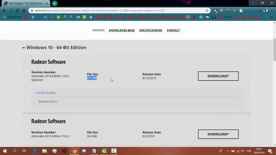Open the browser home page icon

click(24, 10)
